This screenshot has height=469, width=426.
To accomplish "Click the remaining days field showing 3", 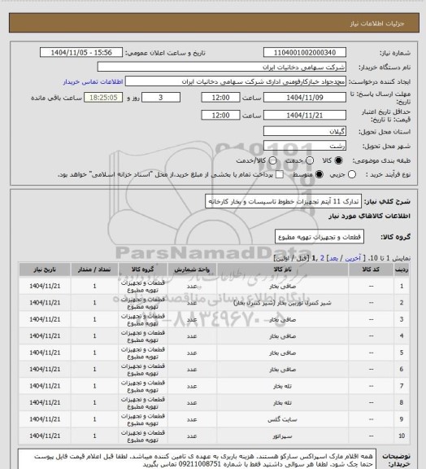I will 161,98.
